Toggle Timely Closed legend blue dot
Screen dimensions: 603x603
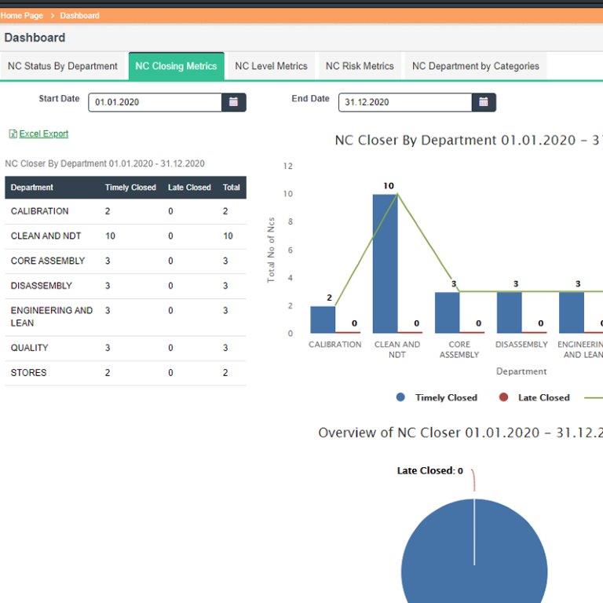(x=400, y=397)
